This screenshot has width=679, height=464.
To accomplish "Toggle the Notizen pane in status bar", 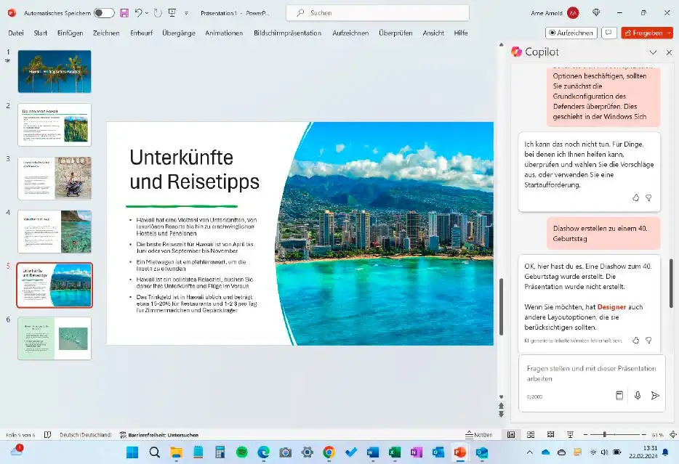I will coord(478,434).
